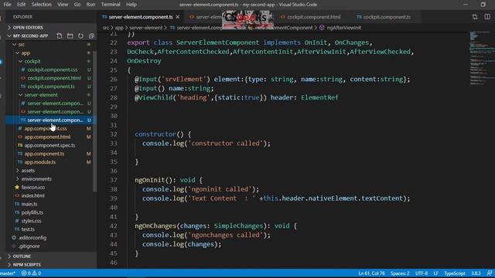Open the Help menu
This screenshot has height=278, width=495.
pyautogui.click(x=131, y=5)
